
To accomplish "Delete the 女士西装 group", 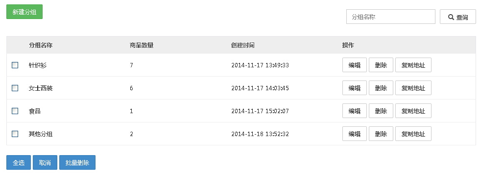I will (381, 88).
